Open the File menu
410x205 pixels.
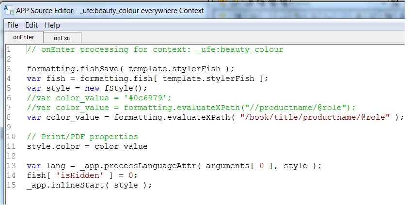(x=13, y=25)
